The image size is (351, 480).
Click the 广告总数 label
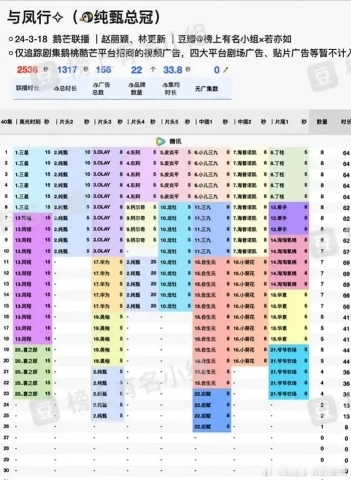click(x=101, y=88)
